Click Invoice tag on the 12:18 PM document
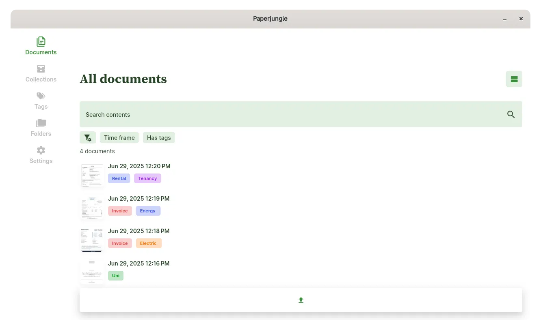The width and height of the screenshot is (541, 332). (x=120, y=243)
